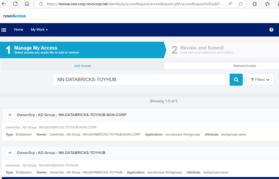Open the OwnerGrp AD Group NN-DATABRICKS-TOYHUB title
The width and height of the screenshot is (279, 179).
tap(61, 153)
